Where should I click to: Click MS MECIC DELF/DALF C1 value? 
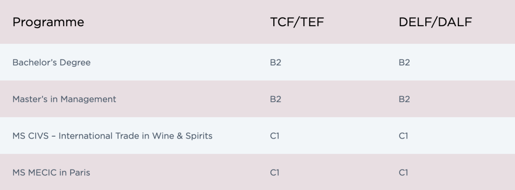click(x=403, y=172)
